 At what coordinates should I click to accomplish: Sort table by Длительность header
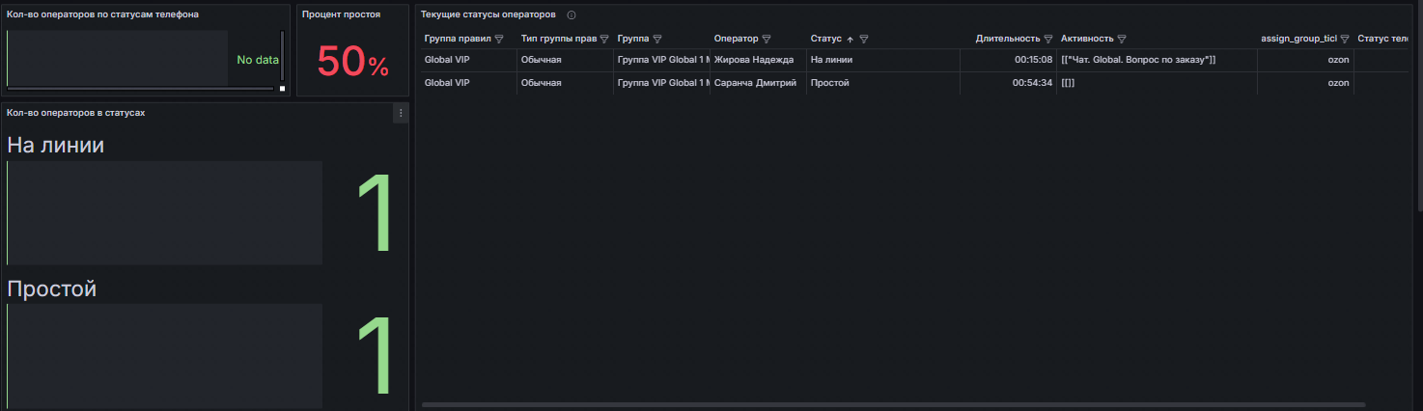[1007, 39]
